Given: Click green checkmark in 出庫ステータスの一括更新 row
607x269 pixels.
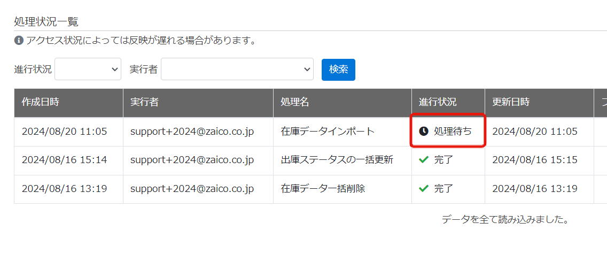Looking at the screenshot, I should pyautogui.click(x=424, y=160).
